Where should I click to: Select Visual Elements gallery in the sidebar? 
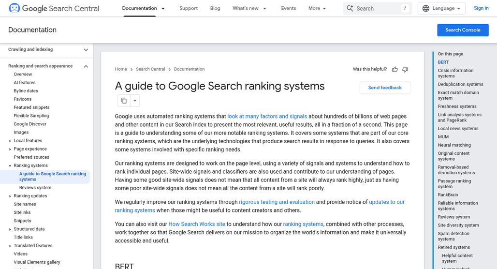point(37,262)
